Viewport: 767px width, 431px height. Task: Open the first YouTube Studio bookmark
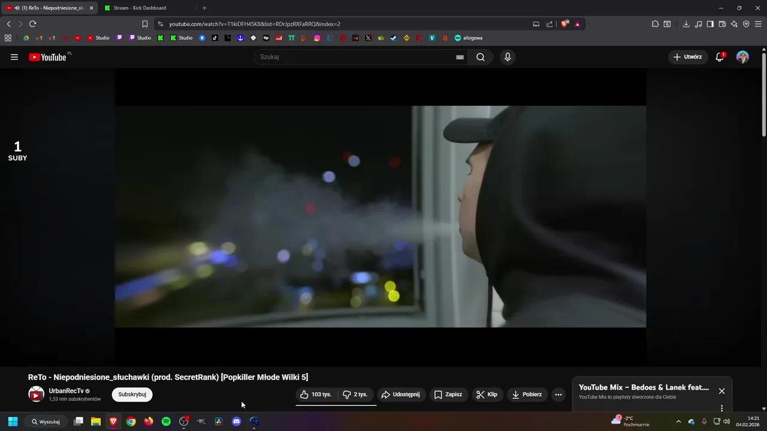[x=99, y=38]
